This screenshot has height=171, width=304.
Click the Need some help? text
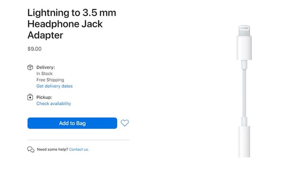(x=52, y=149)
